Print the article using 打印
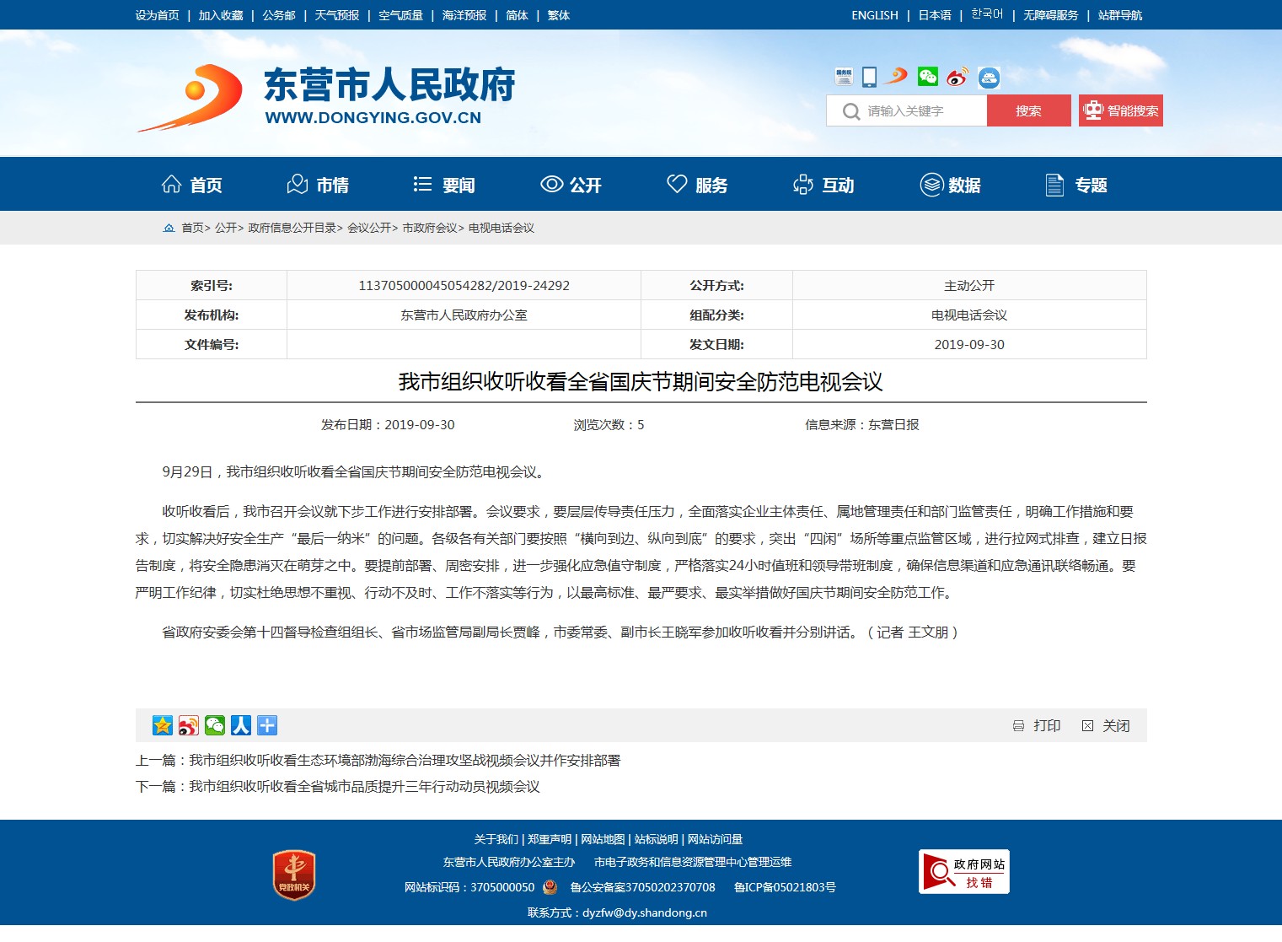This screenshot has height=942, width=1282. pyautogui.click(x=1037, y=725)
